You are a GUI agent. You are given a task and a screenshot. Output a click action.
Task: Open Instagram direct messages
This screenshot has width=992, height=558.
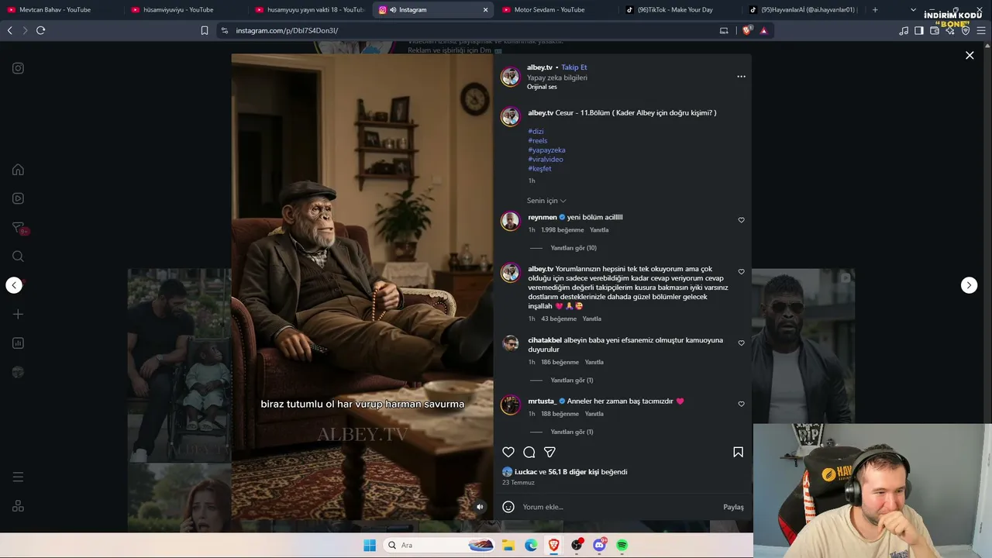tap(18, 228)
